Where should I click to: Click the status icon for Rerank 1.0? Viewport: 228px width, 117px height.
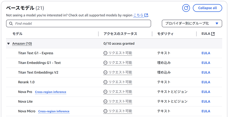coord(105,82)
